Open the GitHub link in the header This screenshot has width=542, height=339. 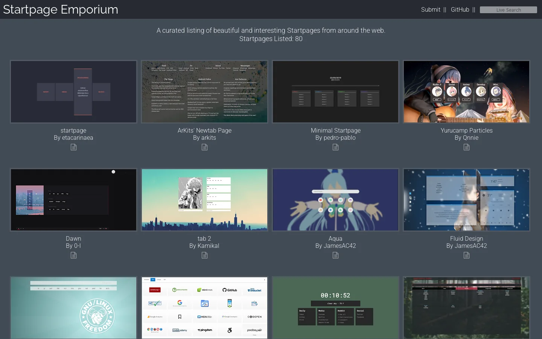click(460, 9)
